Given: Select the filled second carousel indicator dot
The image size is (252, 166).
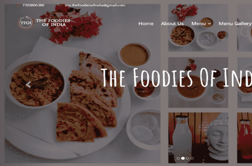Looking at the screenshot, I should coord(183,158).
